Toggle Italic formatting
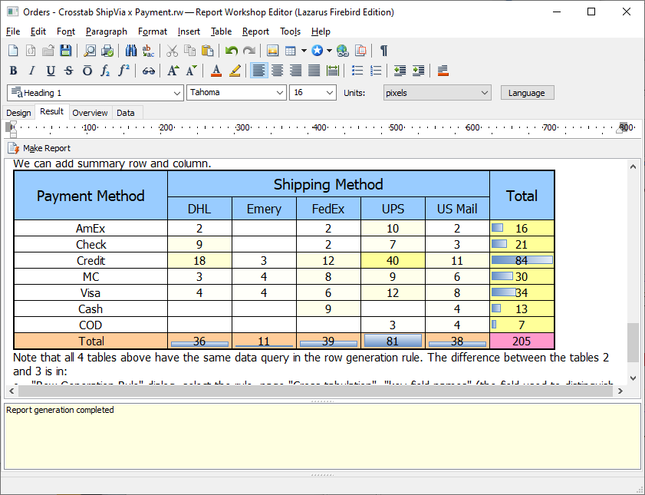Image resolution: width=645 pixels, height=495 pixels. (31, 71)
